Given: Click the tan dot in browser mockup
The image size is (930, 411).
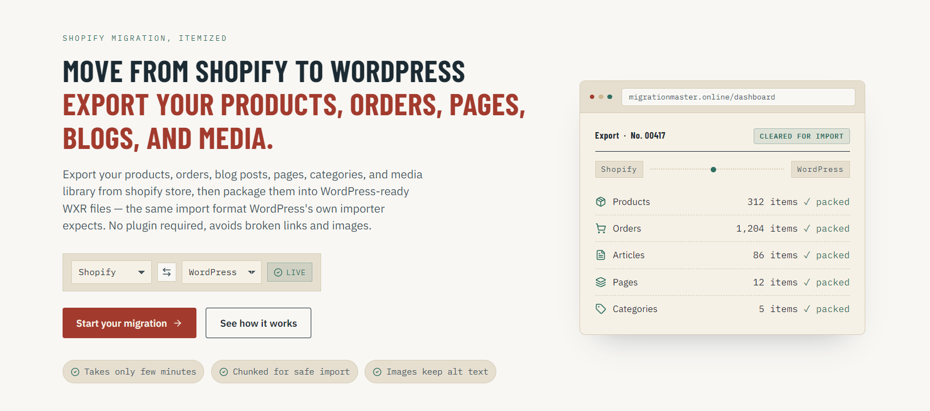Looking at the screenshot, I should pos(601,97).
